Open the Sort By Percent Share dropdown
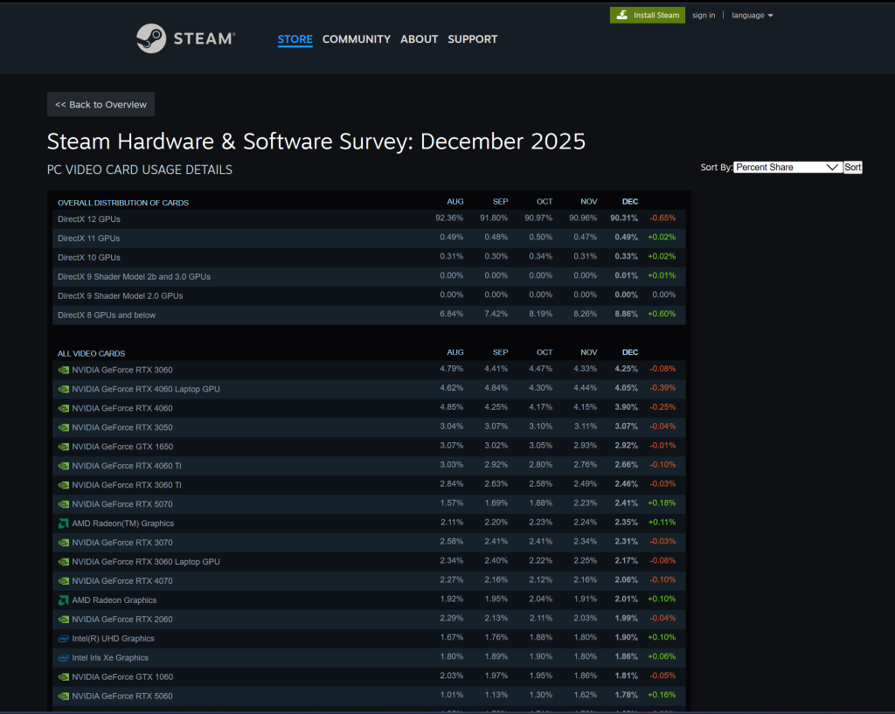The width and height of the screenshot is (895, 714). 787,167
